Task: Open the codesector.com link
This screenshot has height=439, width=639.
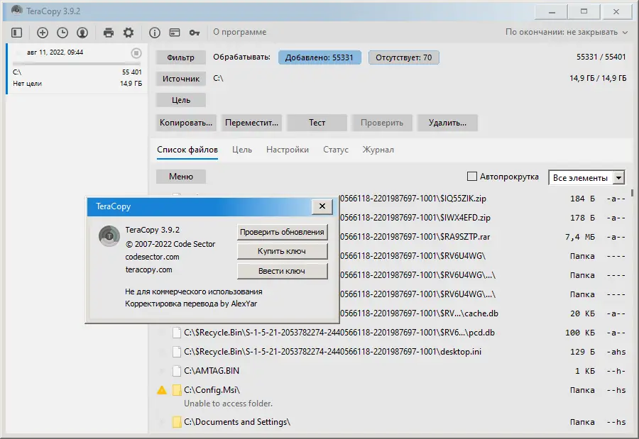Action: pos(152,257)
